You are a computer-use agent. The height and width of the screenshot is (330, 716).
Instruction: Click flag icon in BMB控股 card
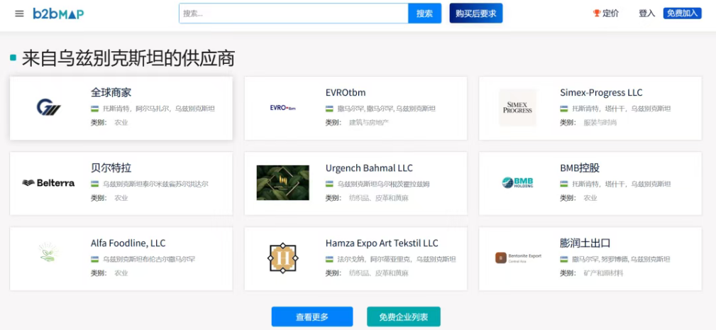564,184
